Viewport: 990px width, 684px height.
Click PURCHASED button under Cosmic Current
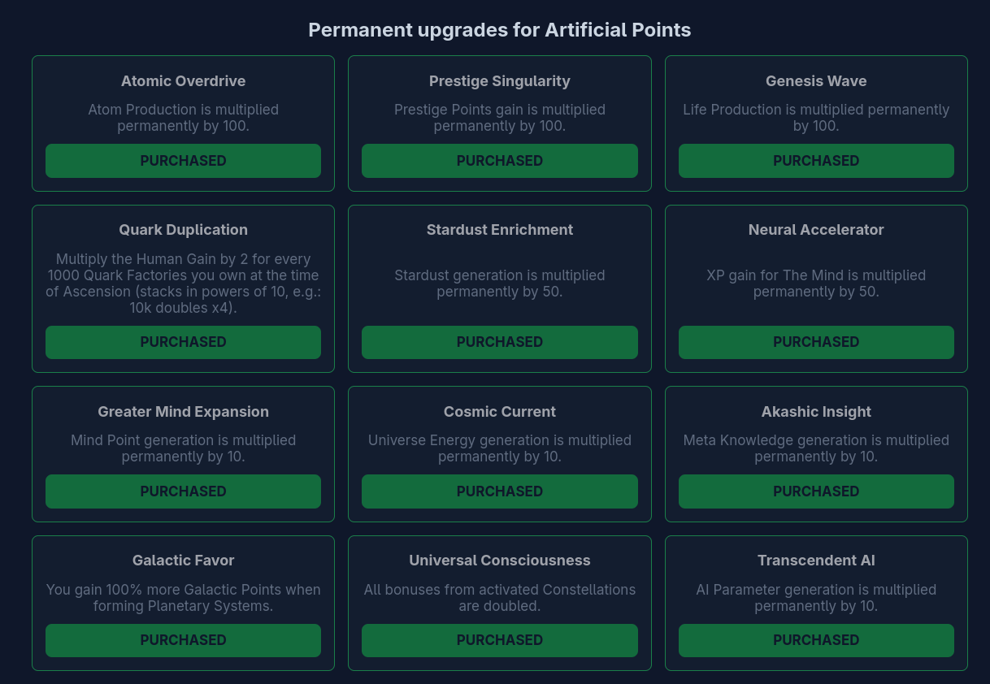coord(499,491)
